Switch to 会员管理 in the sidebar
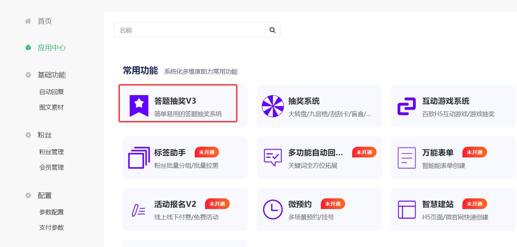517x247 pixels. point(51,167)
